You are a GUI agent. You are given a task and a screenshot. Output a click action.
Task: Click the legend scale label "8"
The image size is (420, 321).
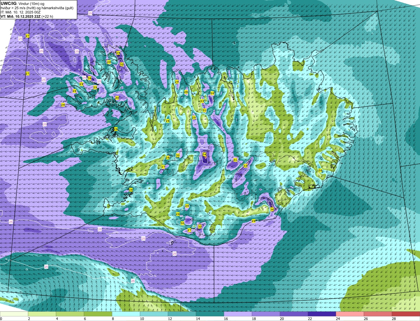pos(113,319)
